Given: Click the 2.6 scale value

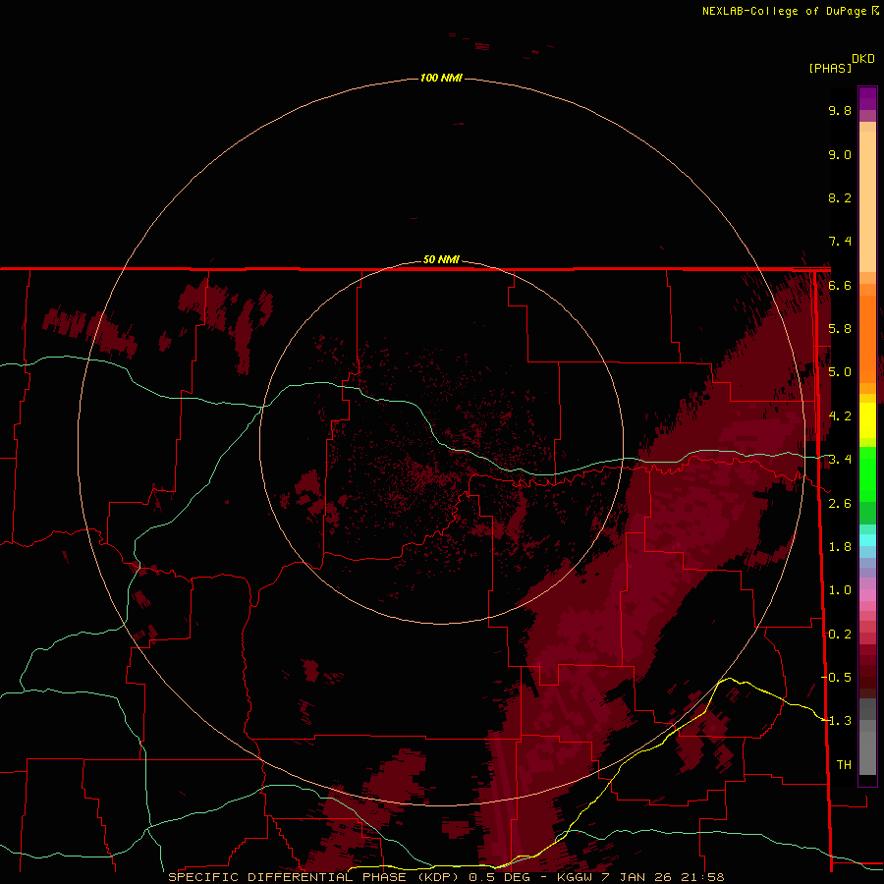Looking at the screenshot, I should (840, 504).
